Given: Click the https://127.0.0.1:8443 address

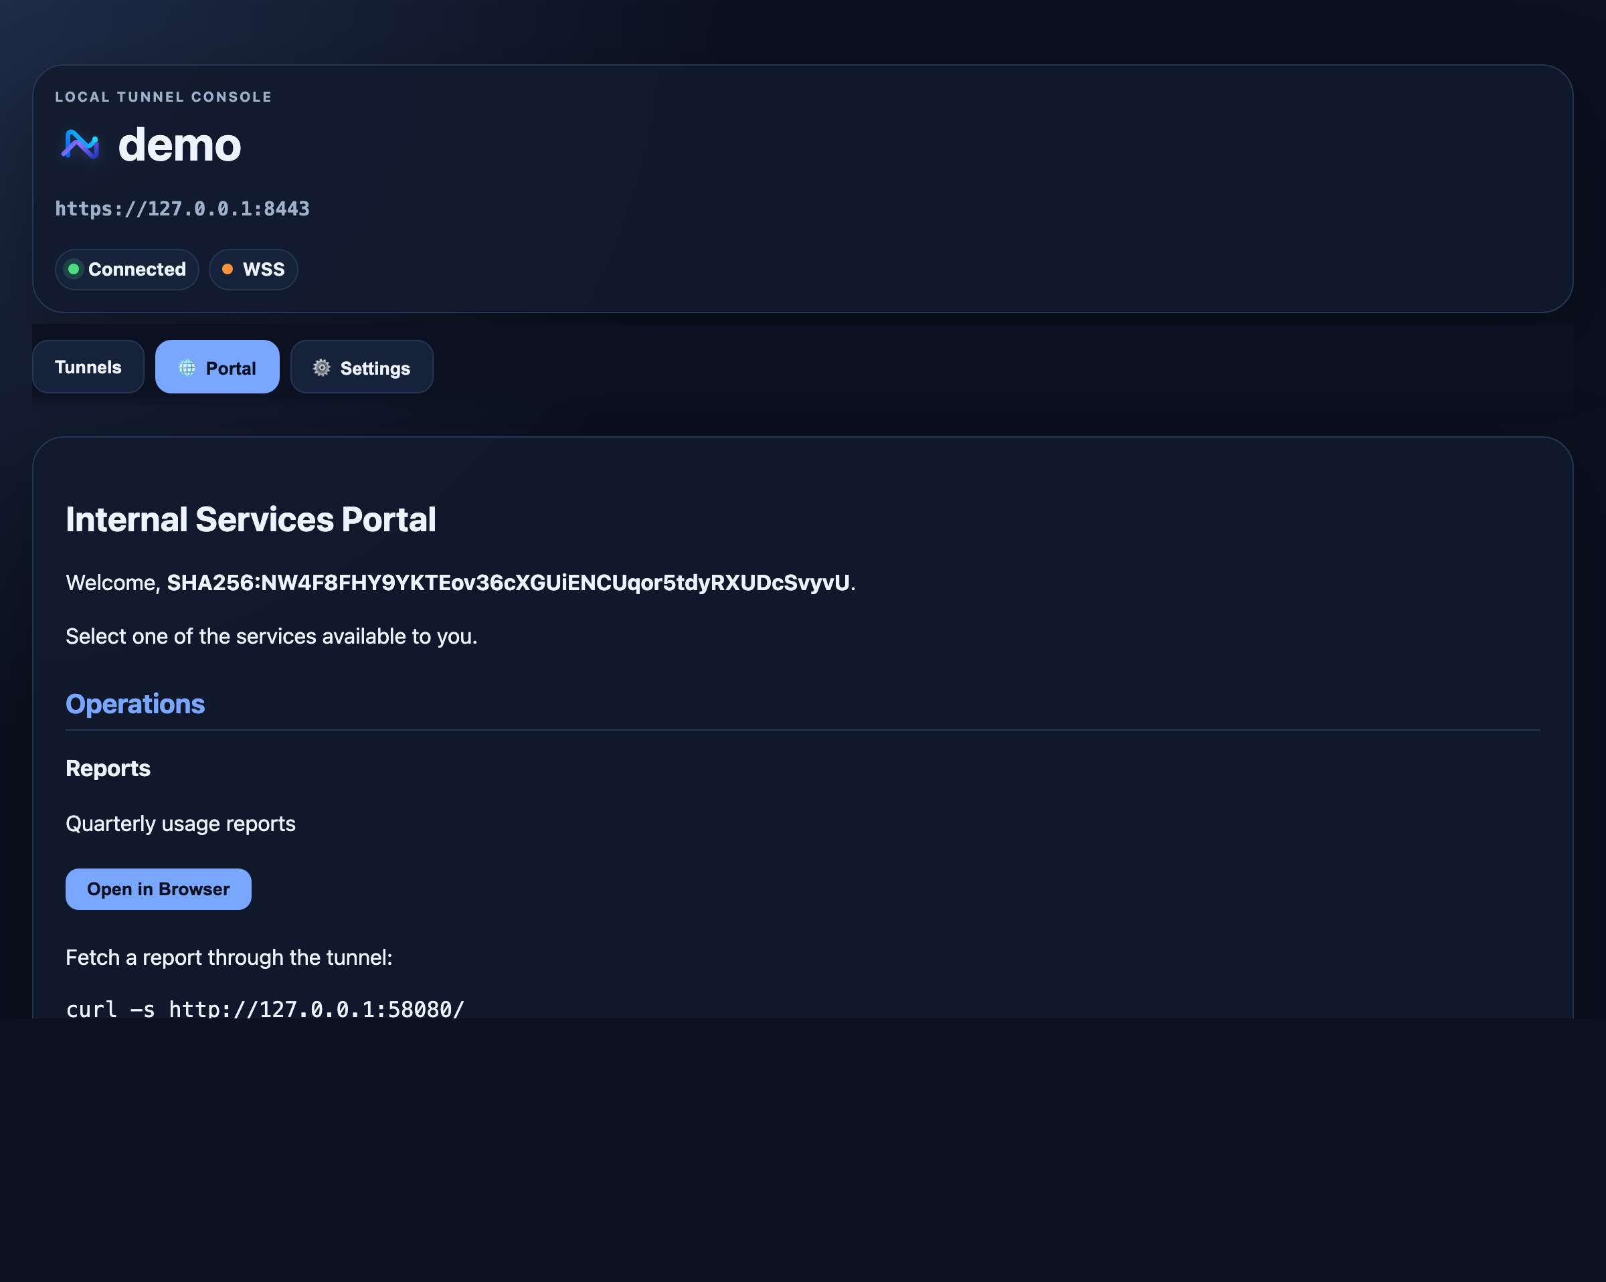Looking at the screenshot, I should pyautogui.click(x=183, y=209).
